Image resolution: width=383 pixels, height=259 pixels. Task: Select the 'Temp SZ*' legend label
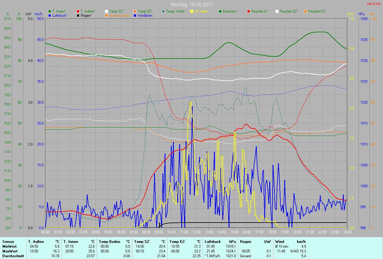click(x=116, y=11)
